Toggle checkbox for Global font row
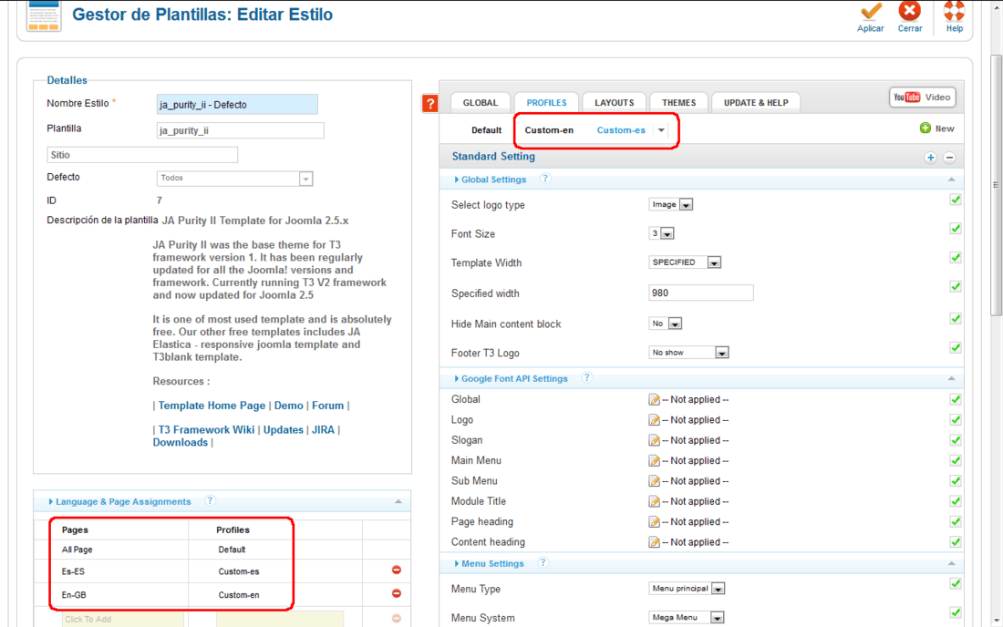The height and width of the screenshot is (627, 1003). pos(955,399)
